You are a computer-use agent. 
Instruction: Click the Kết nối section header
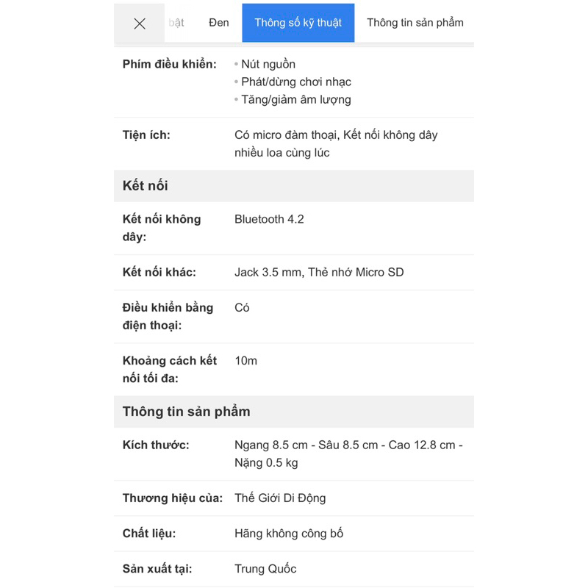146,186
